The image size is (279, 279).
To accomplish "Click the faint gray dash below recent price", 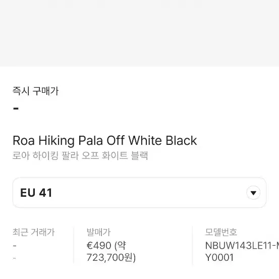I will [15, 258].
